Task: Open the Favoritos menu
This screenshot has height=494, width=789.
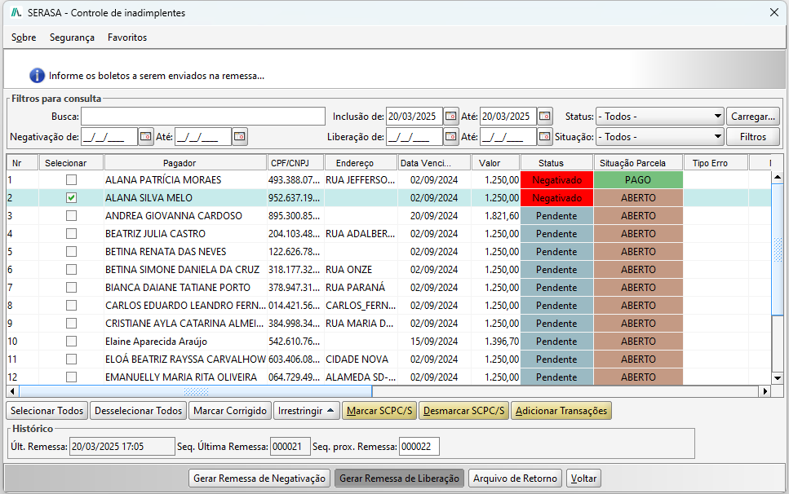Action: pyautogui.click(x=127, y=37)
